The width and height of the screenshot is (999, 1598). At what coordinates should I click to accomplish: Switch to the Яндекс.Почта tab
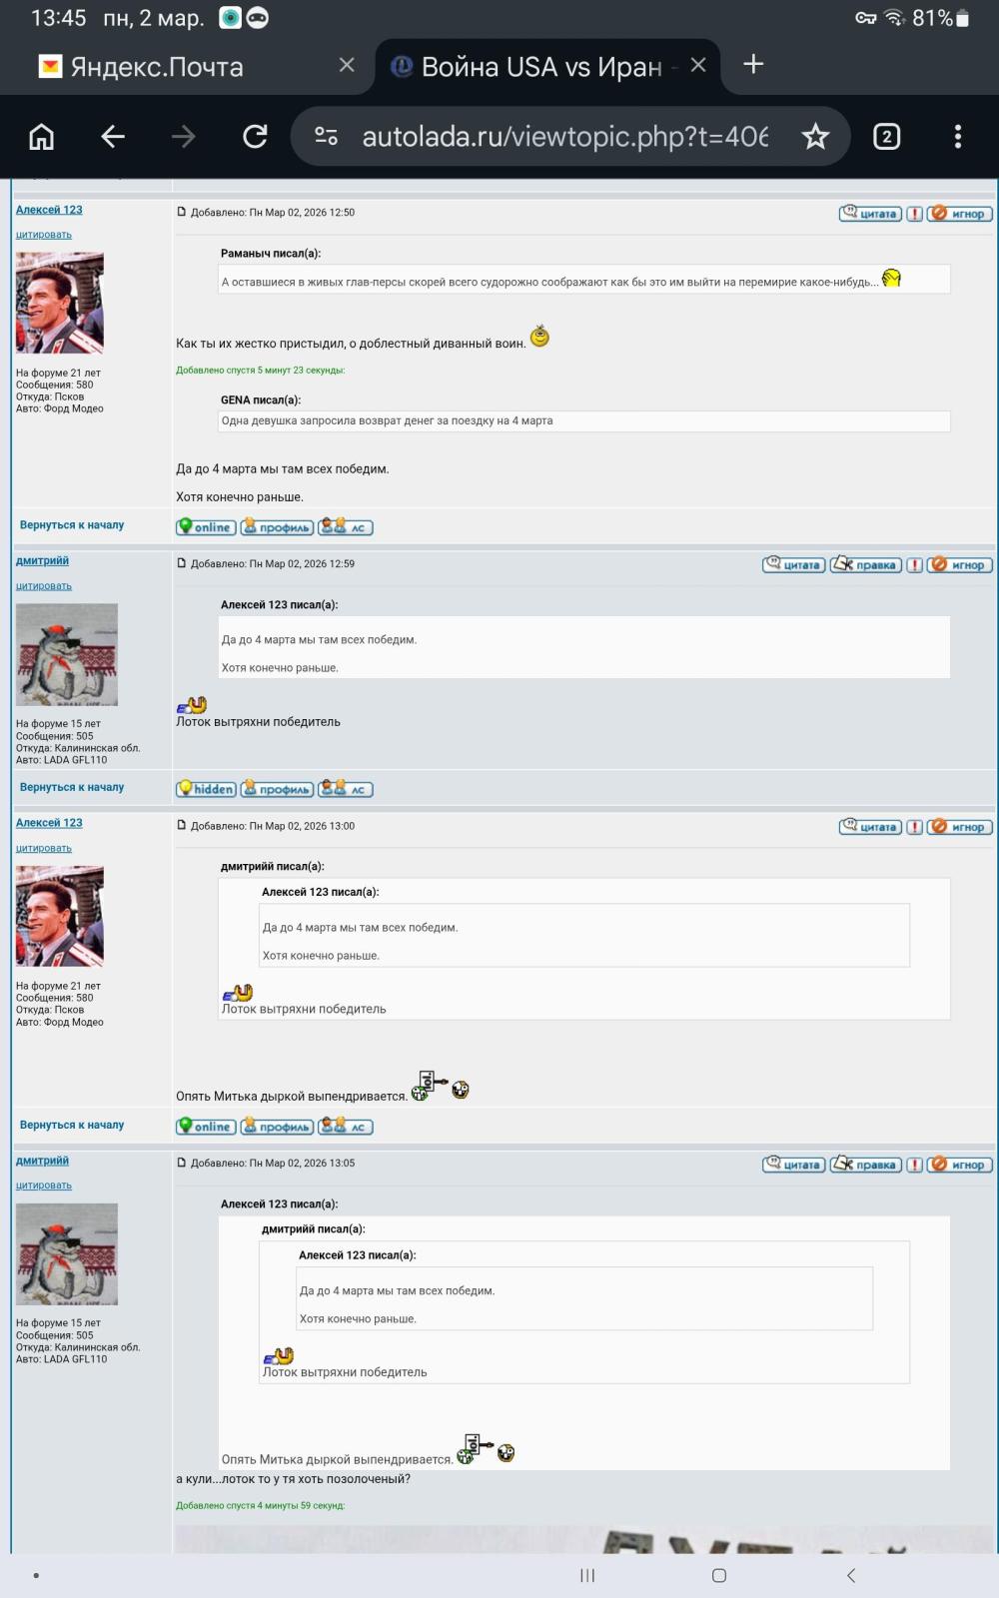coord(157,67)
